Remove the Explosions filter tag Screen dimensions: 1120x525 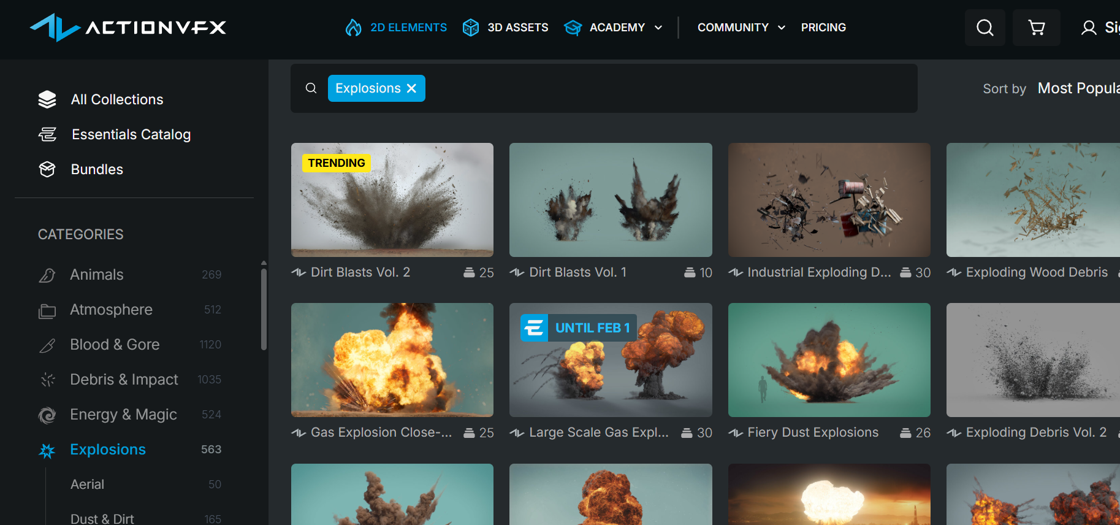pos(412,88)
